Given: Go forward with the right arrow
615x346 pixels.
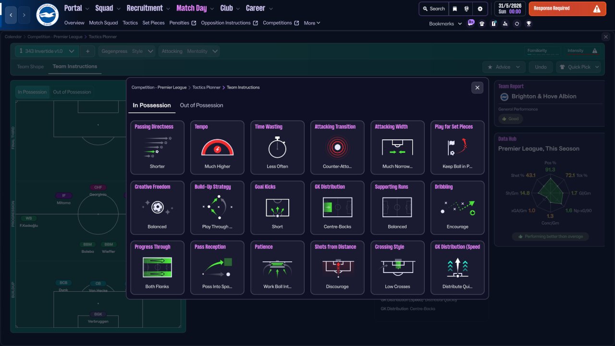Looking at the screenshot, I should 24,15.
